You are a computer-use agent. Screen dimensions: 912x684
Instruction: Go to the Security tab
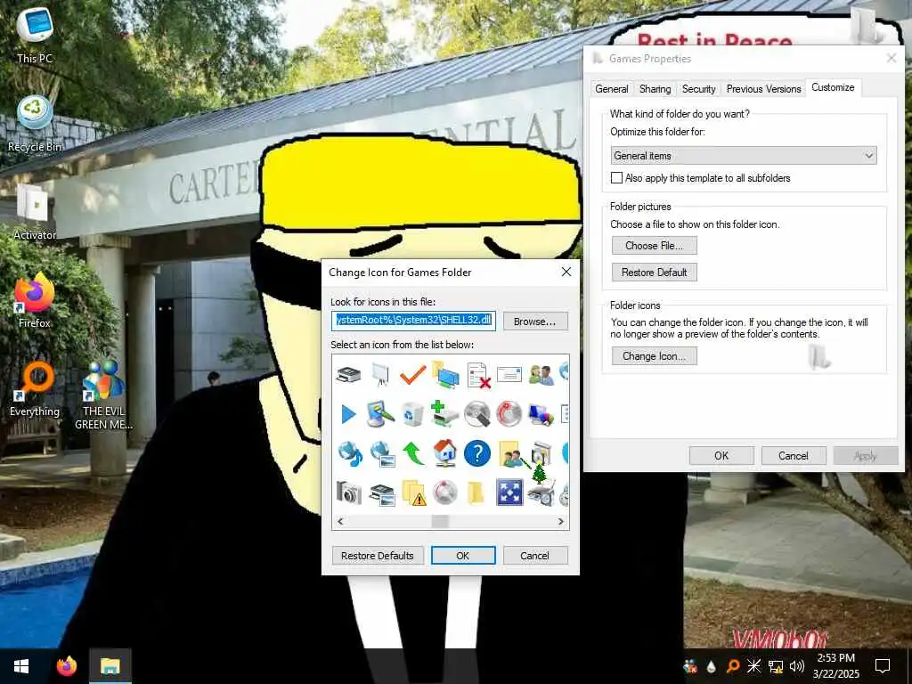[x=698, y=89]
